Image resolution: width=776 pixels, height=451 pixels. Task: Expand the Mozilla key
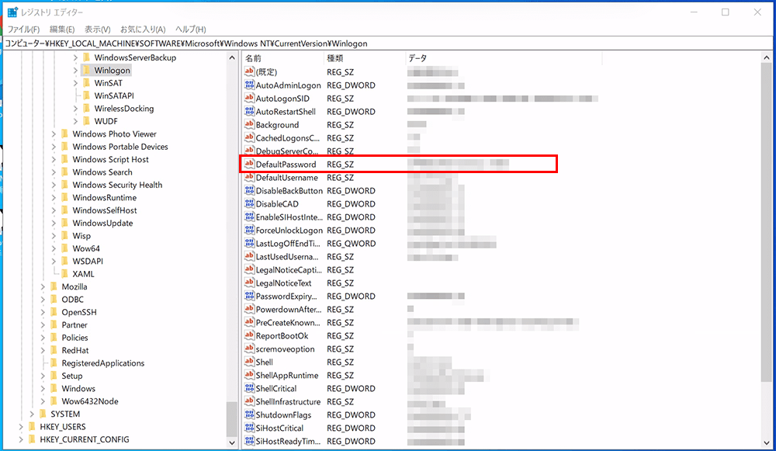[44, 286]
